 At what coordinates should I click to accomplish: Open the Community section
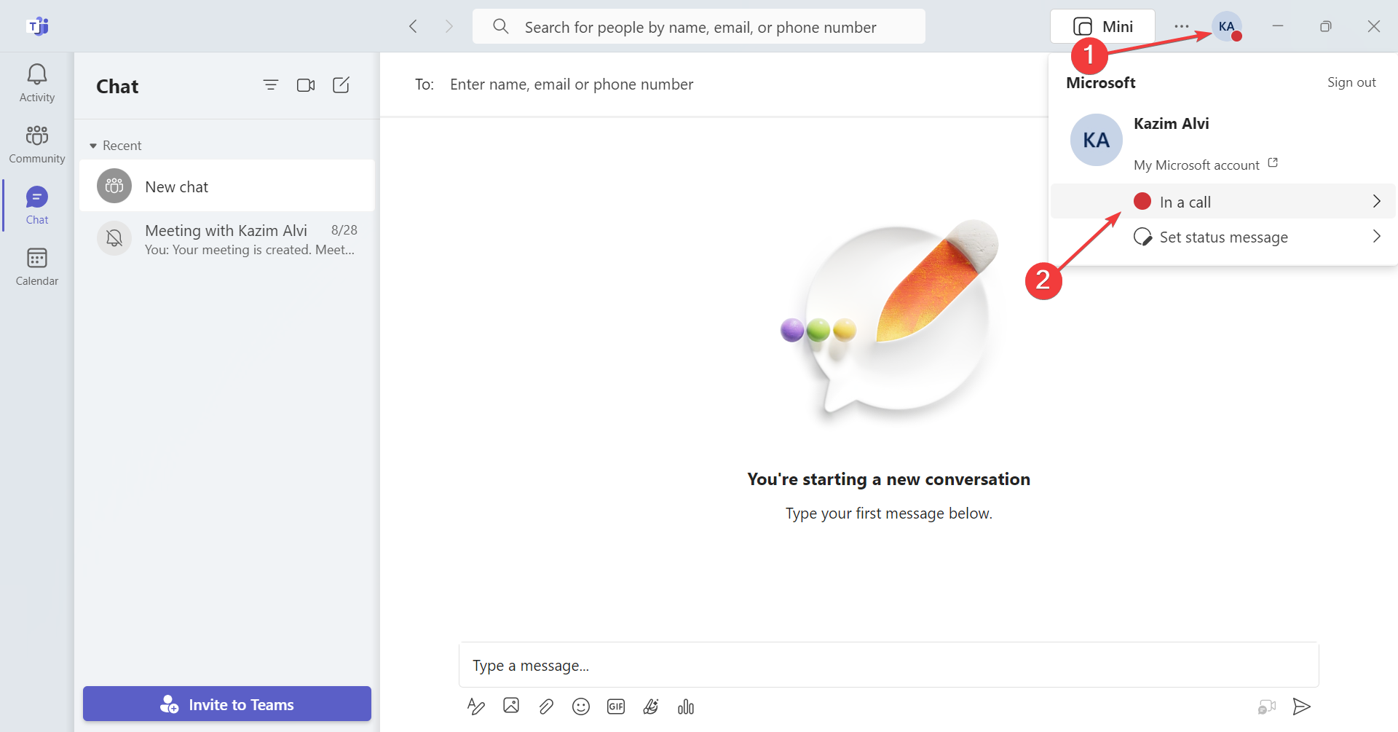pyautogui.click(x=36, y=144)
